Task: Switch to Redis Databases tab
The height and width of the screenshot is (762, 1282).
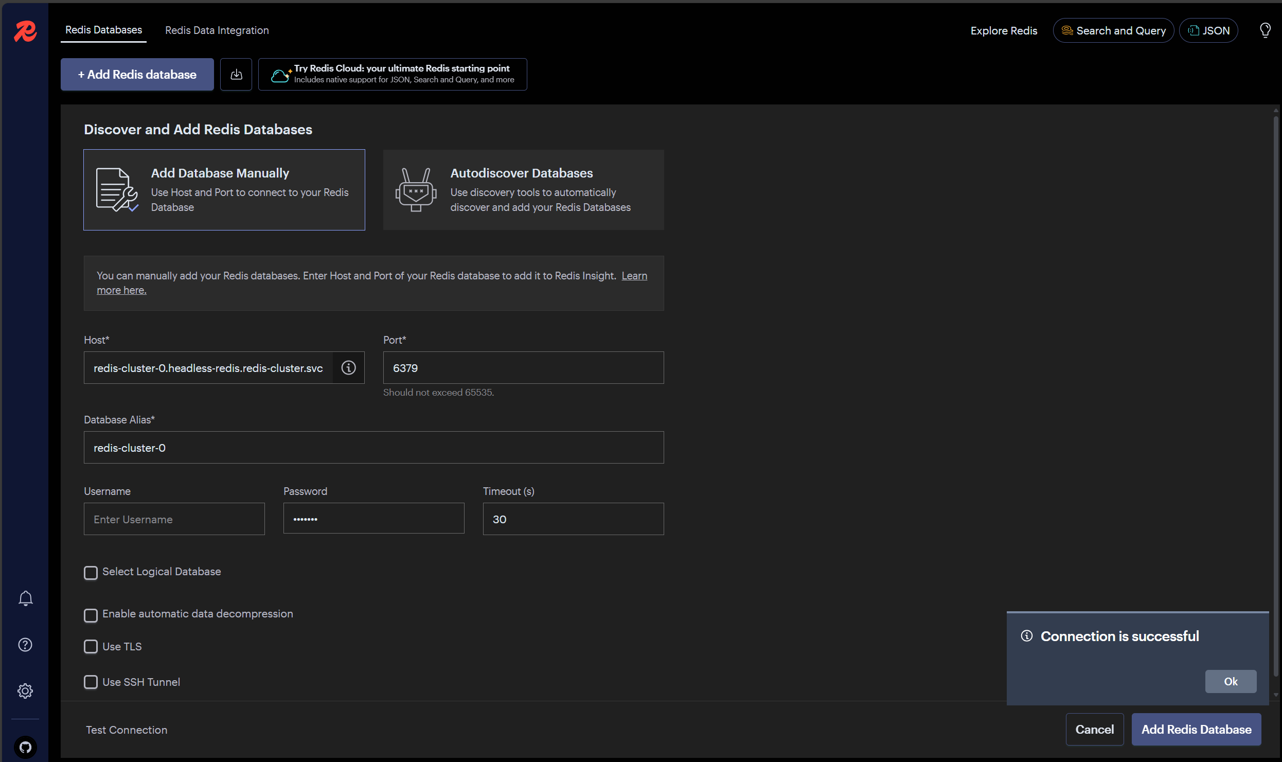Action: coord(103,30)
